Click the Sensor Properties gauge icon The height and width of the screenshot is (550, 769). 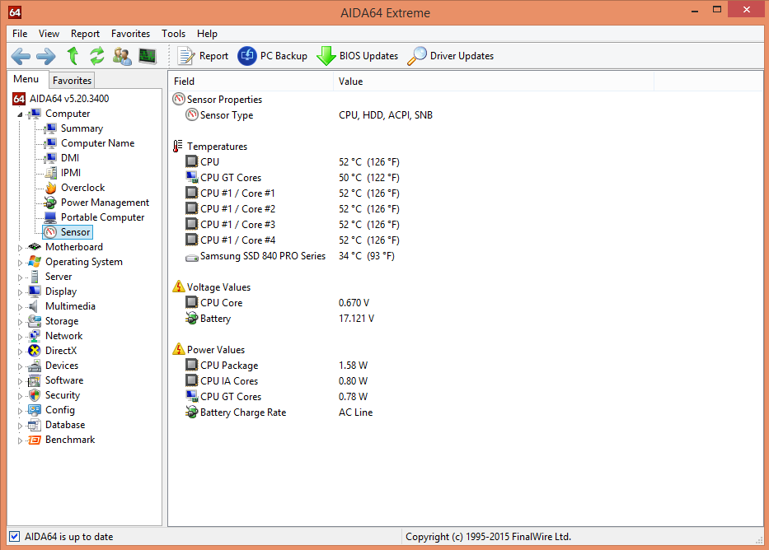pos(179,99)
